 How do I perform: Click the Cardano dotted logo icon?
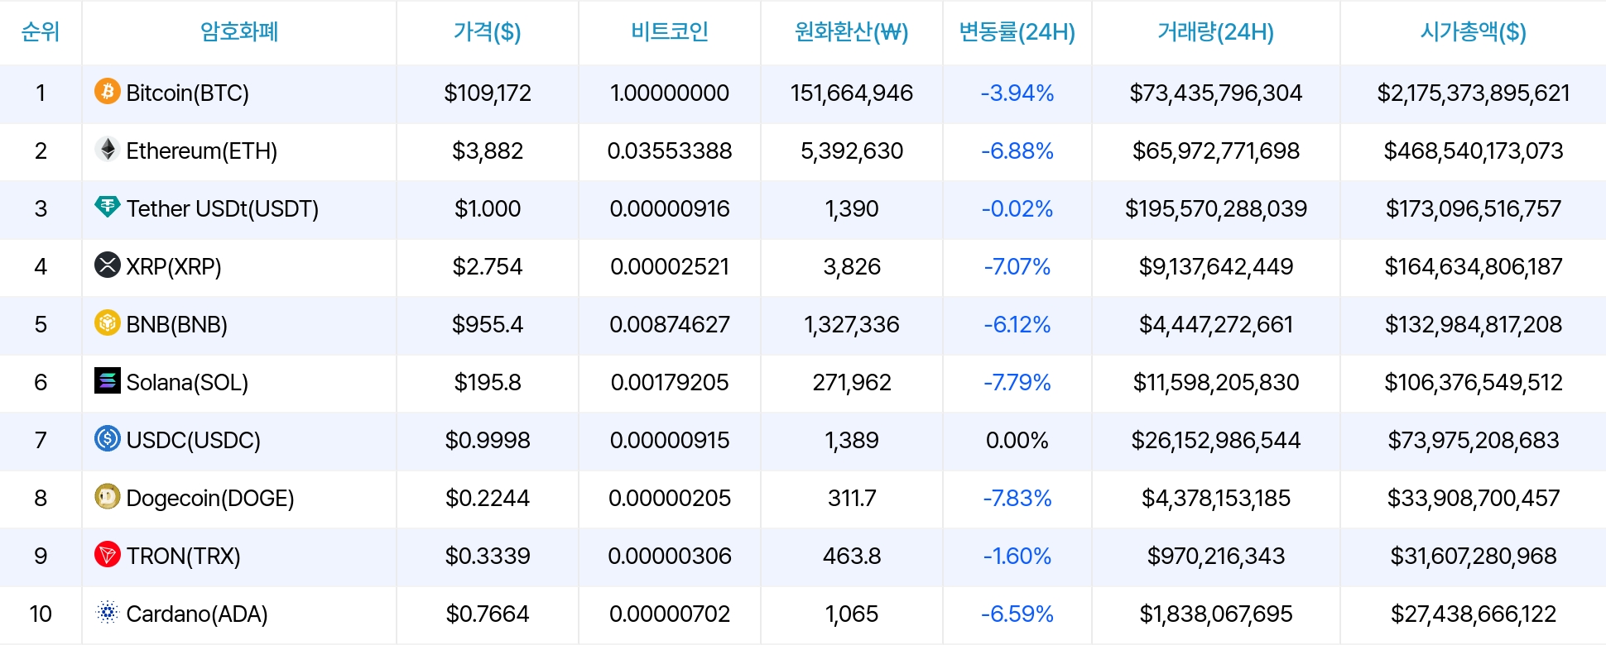108,612
